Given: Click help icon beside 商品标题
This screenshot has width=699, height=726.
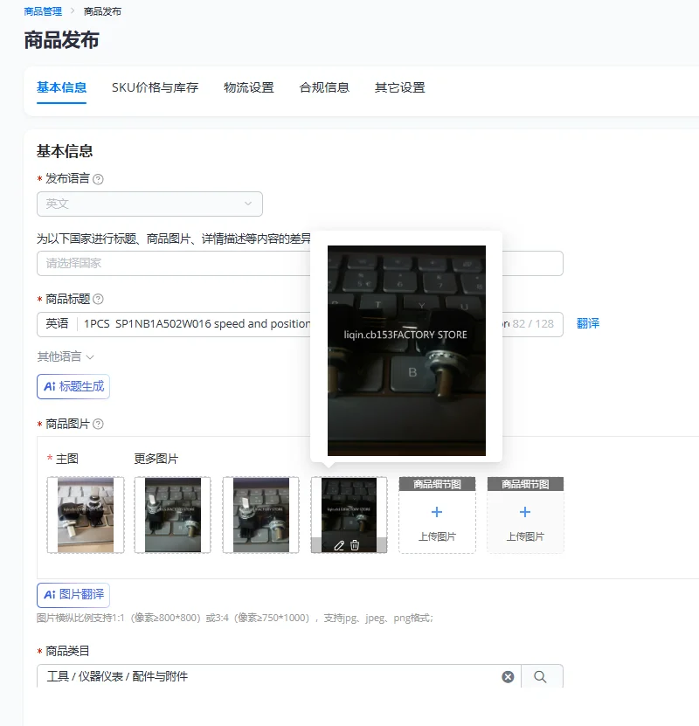Looking at the screenshot, I should (x=98, y=299).
